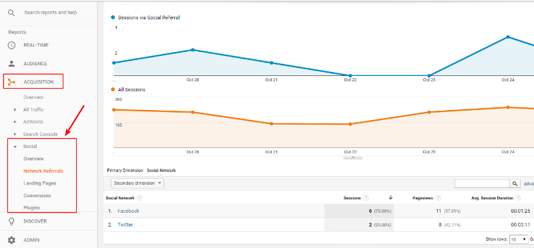534x248 pixels.
Task: Click the Sessions sort descending arrow
Action: click(x=390, y=197)
